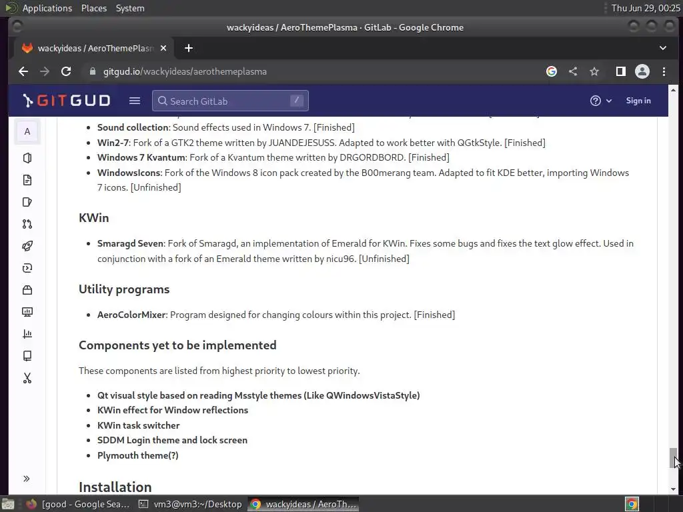Click the clock showing Thu Jun 29

(646, 8)
